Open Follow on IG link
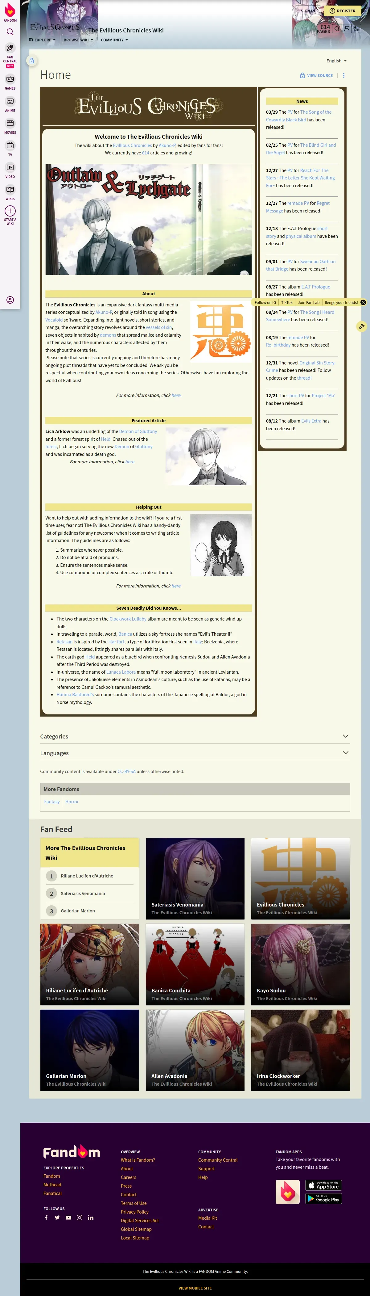This screenshot has width=370, height=1296. coord(265,302)
